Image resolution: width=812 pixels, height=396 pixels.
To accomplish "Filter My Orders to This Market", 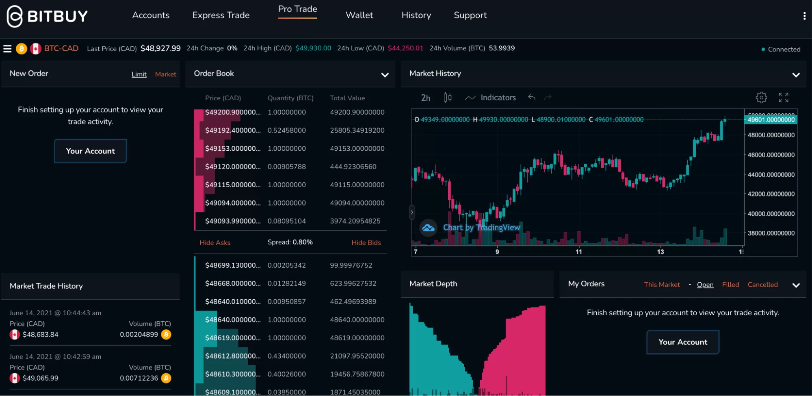I will point(662,285).
